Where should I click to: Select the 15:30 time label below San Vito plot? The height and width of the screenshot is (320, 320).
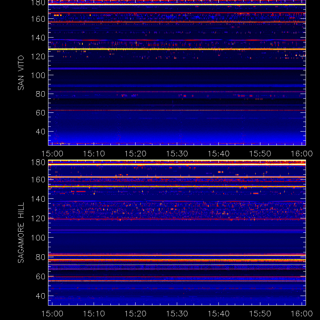tap(177, 154)
